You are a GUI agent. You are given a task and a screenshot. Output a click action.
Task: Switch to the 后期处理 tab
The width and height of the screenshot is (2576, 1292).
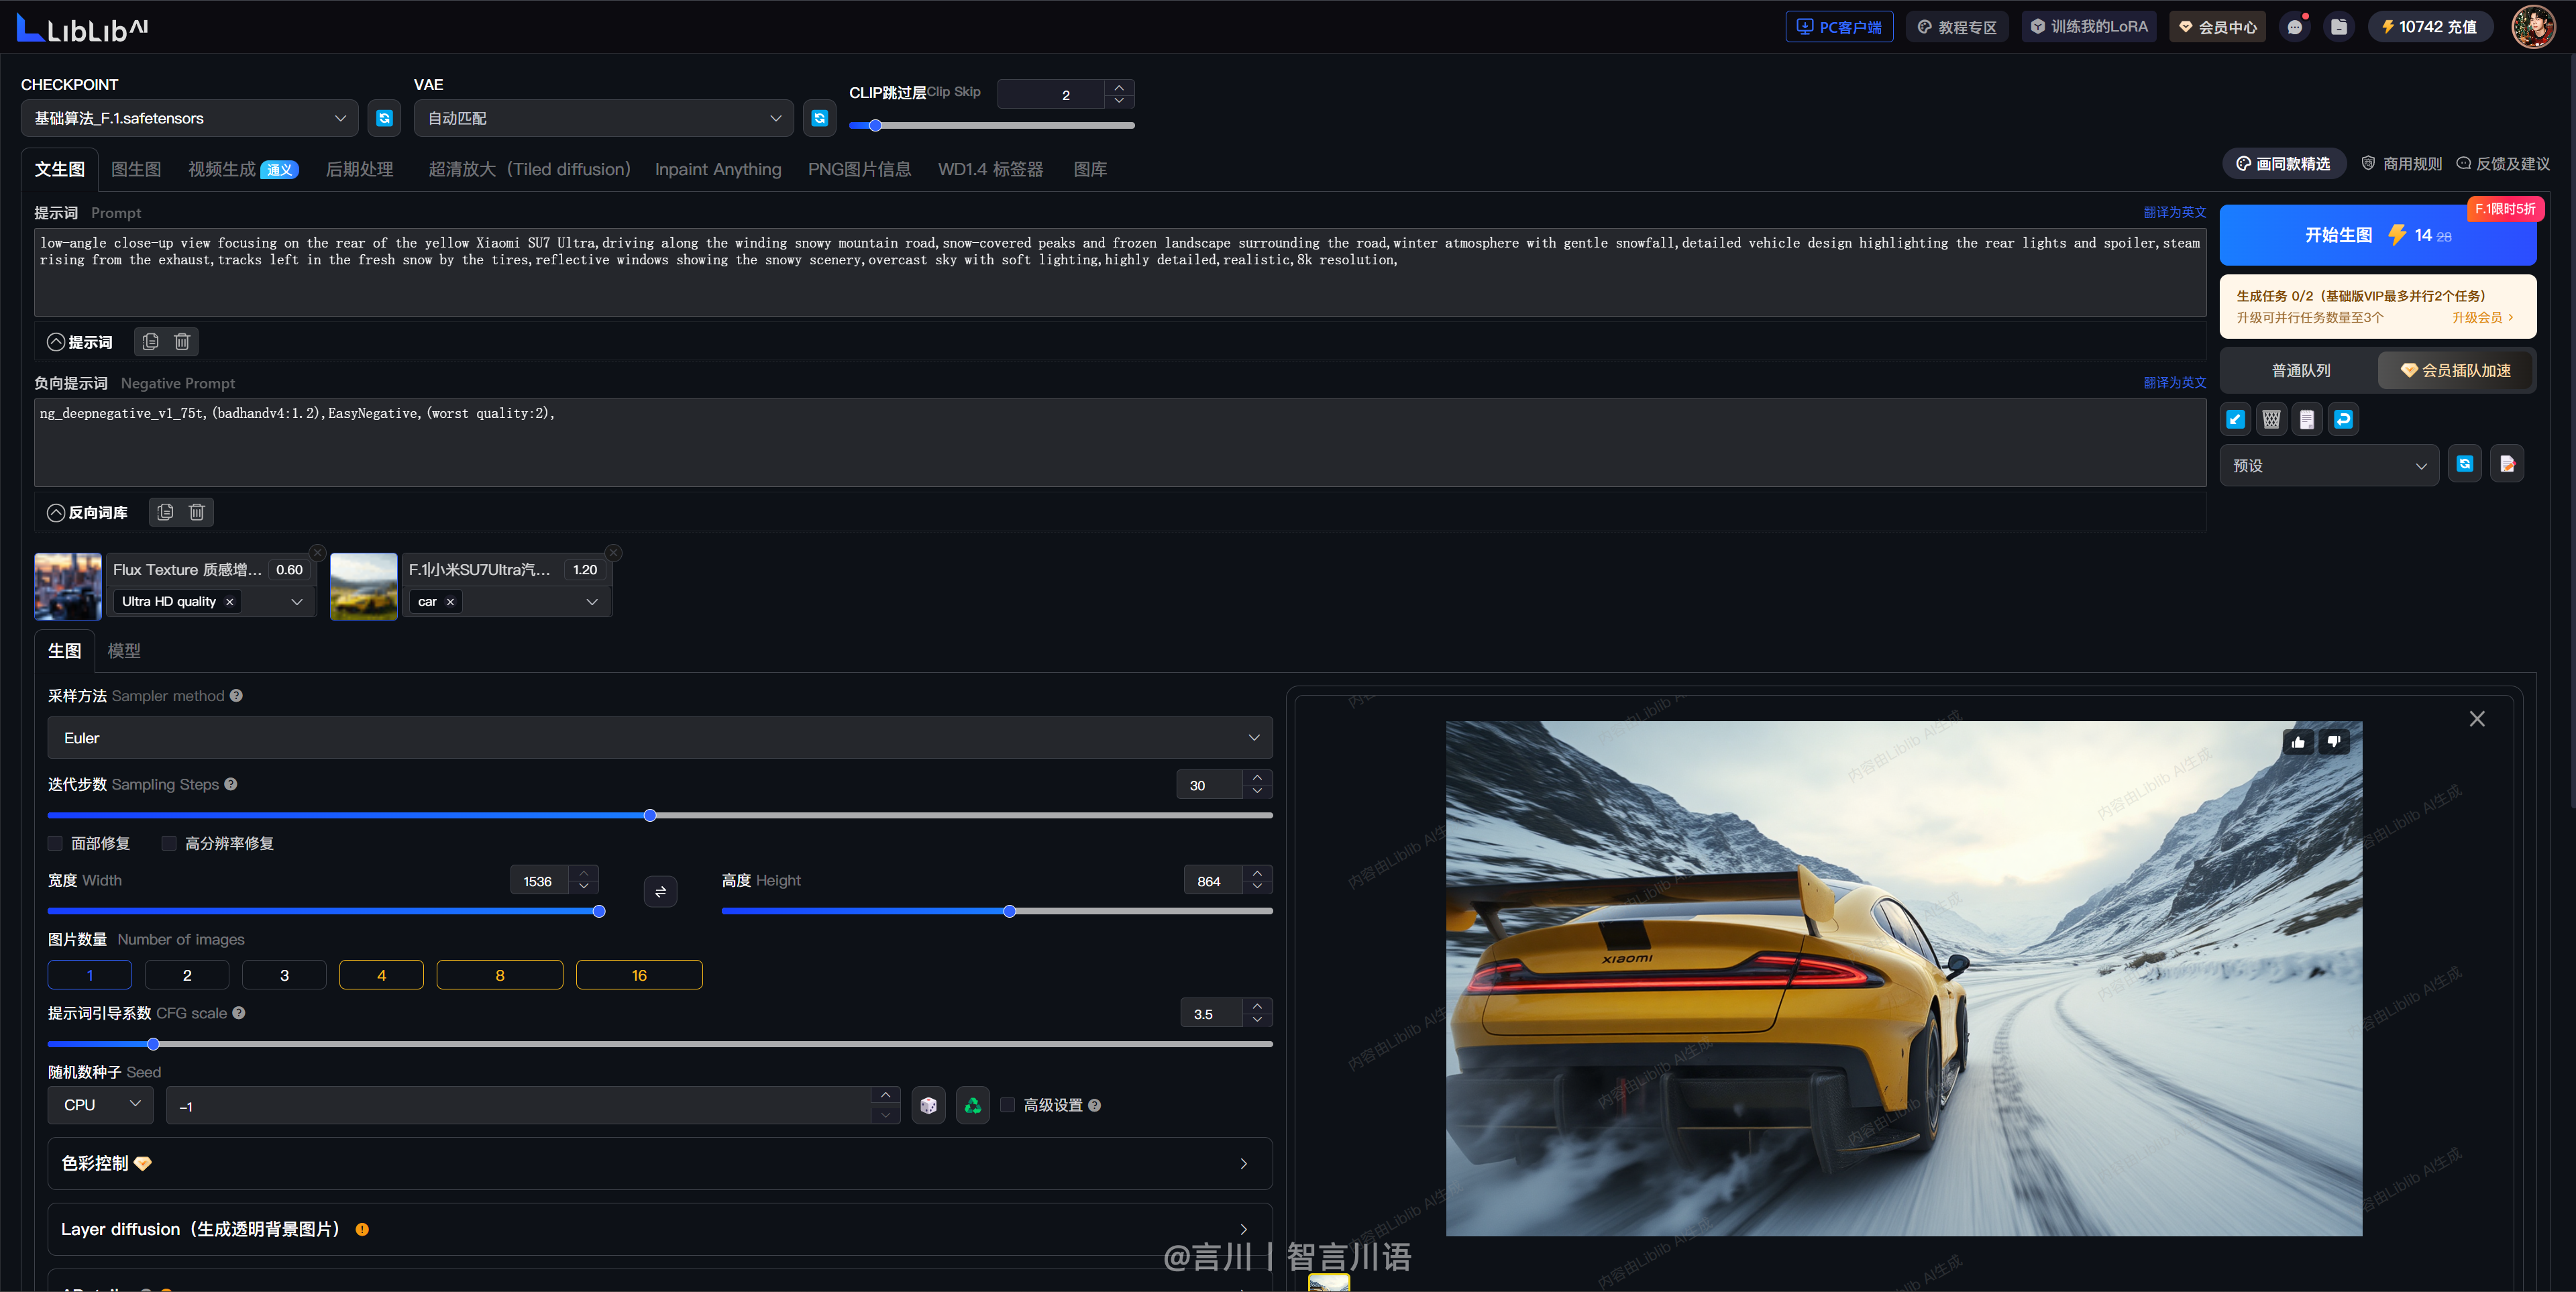point(359,169)
